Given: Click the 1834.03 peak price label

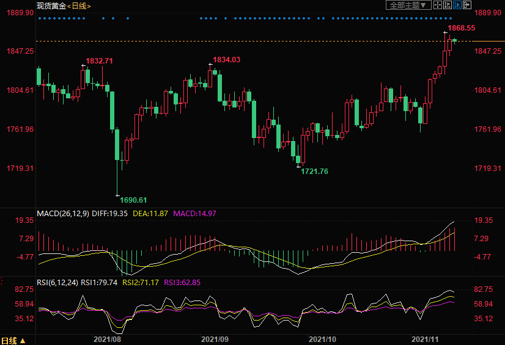Looking at the screenshot, I should (x=226, y=59).
